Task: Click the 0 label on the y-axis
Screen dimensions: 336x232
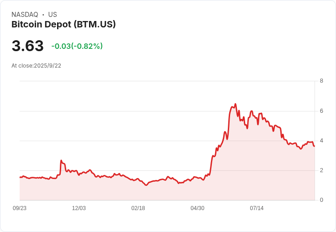Action: click(x=321, y=200)
